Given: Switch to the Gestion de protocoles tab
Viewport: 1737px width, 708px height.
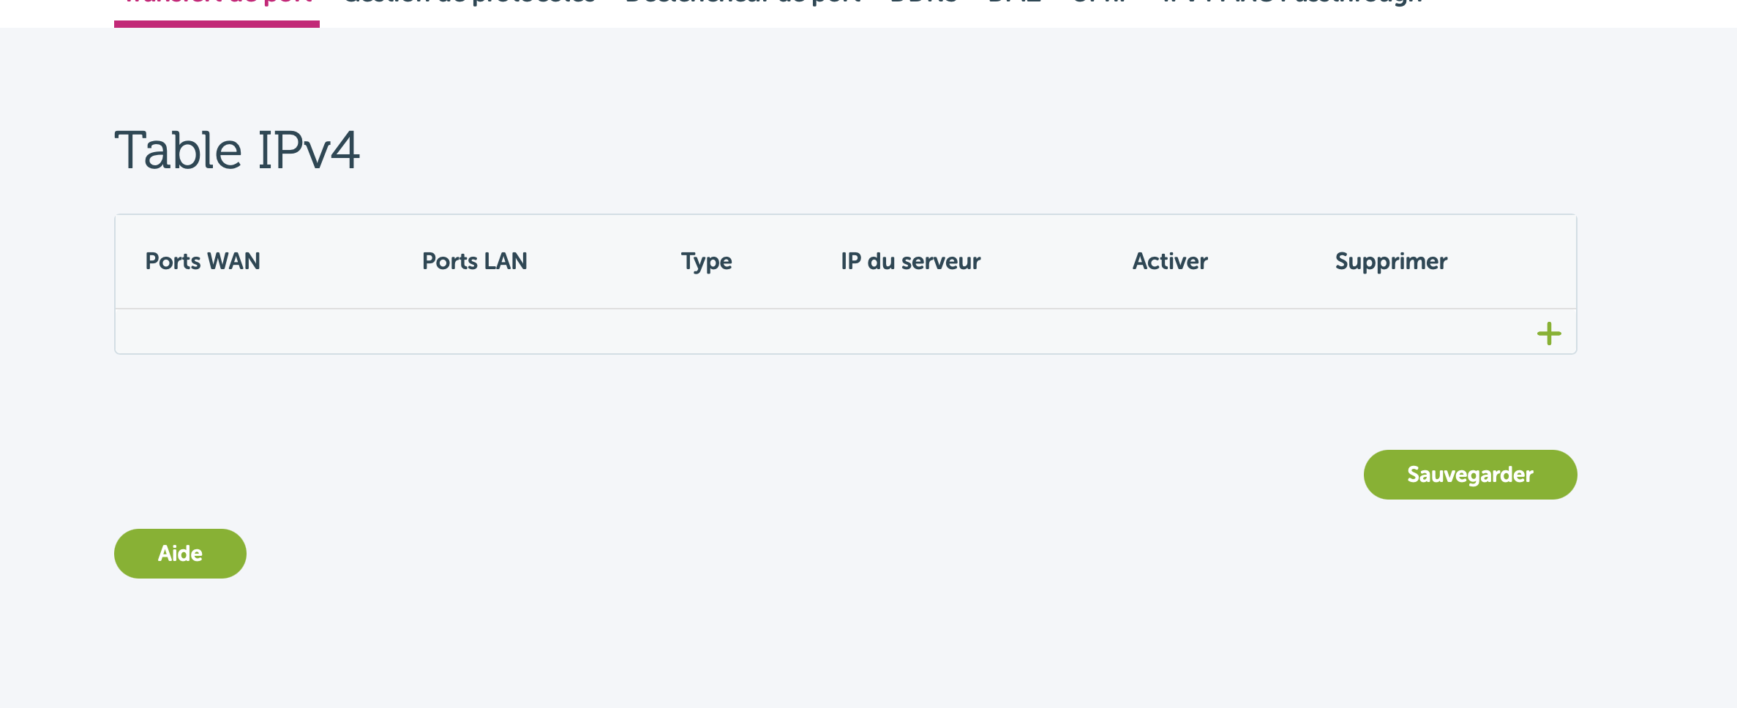Looking at the screenshot, I should (x=469, y=3).
